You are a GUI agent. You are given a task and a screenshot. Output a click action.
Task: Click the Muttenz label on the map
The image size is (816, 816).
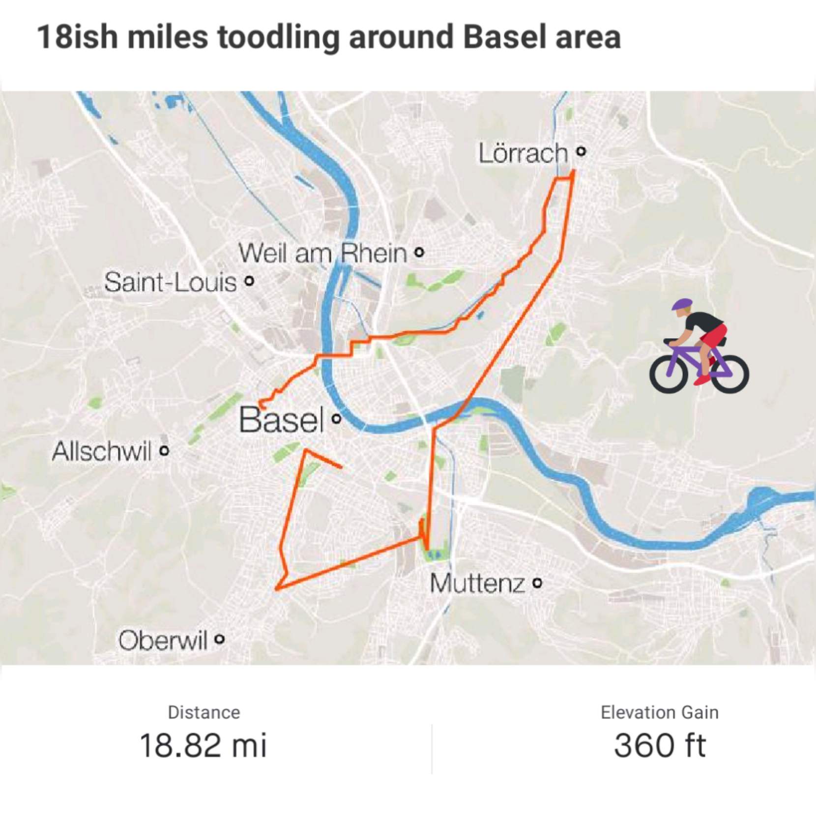pyautogui.click(x=477, y=583)
